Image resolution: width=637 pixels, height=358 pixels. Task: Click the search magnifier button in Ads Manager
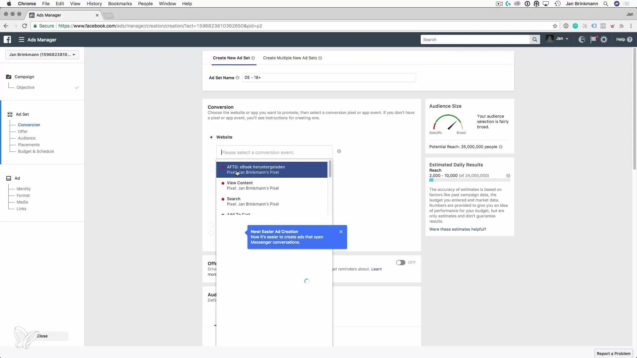[534, 39]
